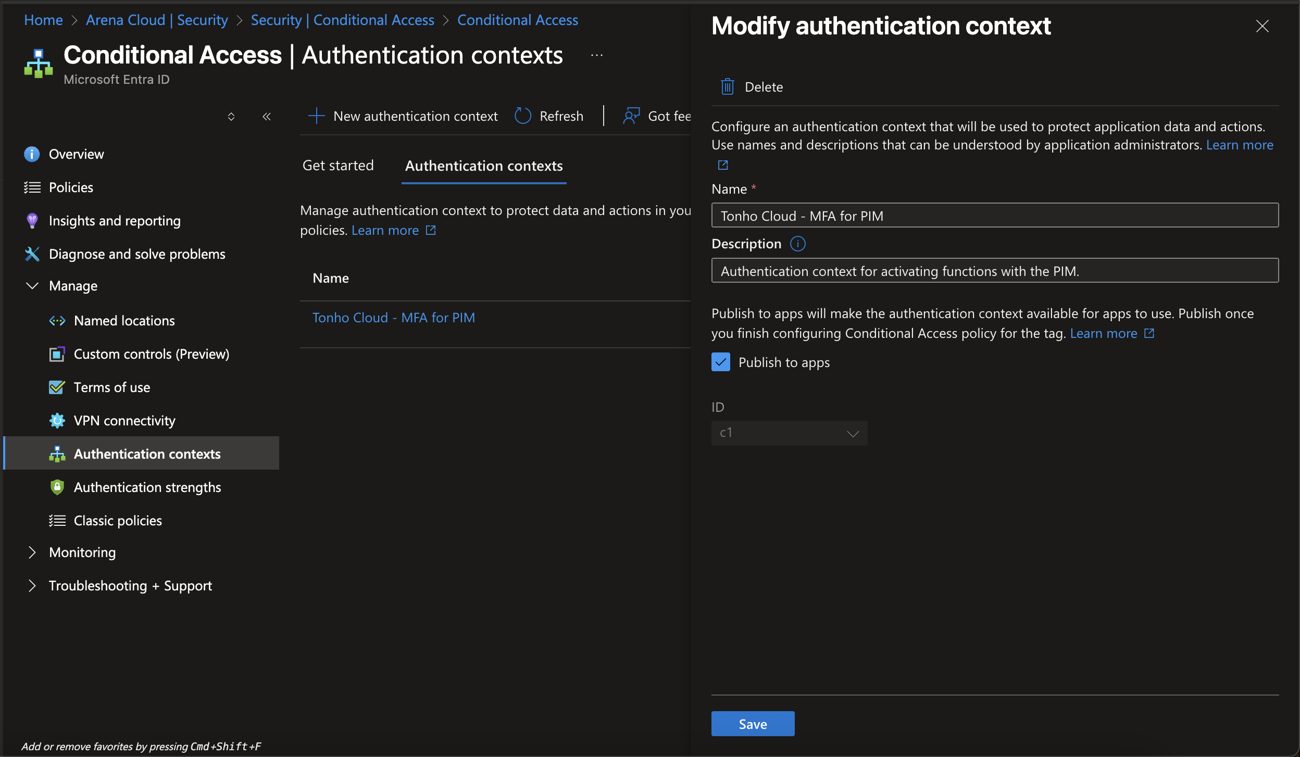
Task: Collapse the Manage section
Action: click(x=32, y=286)
